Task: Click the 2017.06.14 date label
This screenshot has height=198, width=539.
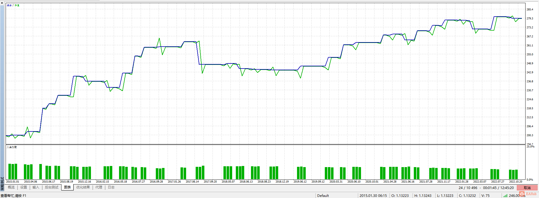Action: coord(192,182)
